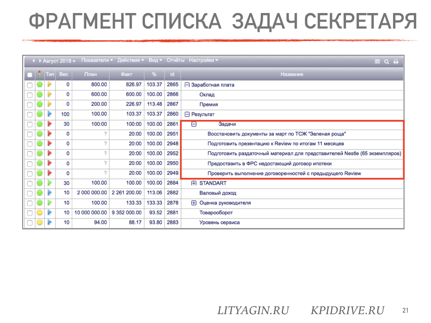
Task: Click yellow status circle for Уровень сервиса
Action: pyautogui.click(x=40, y=222)
